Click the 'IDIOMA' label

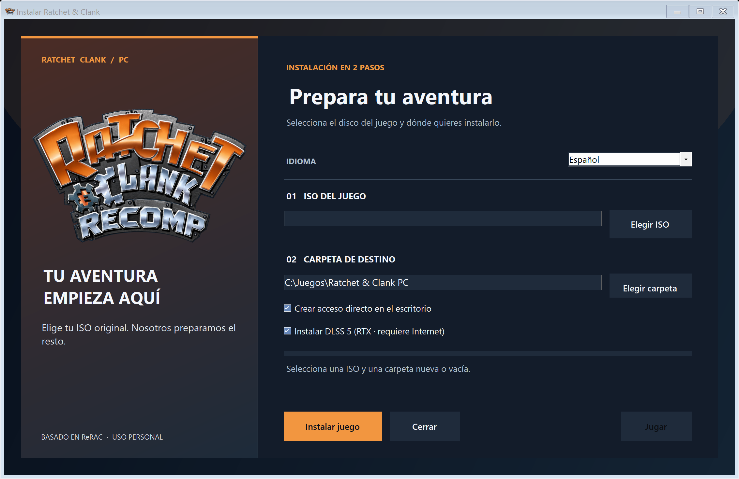[x=301, y=162]
